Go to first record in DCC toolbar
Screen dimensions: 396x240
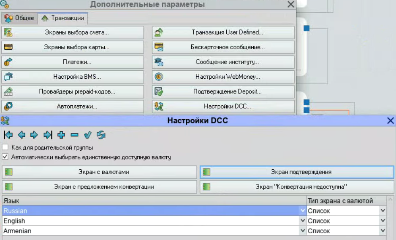tap(8, 135)
